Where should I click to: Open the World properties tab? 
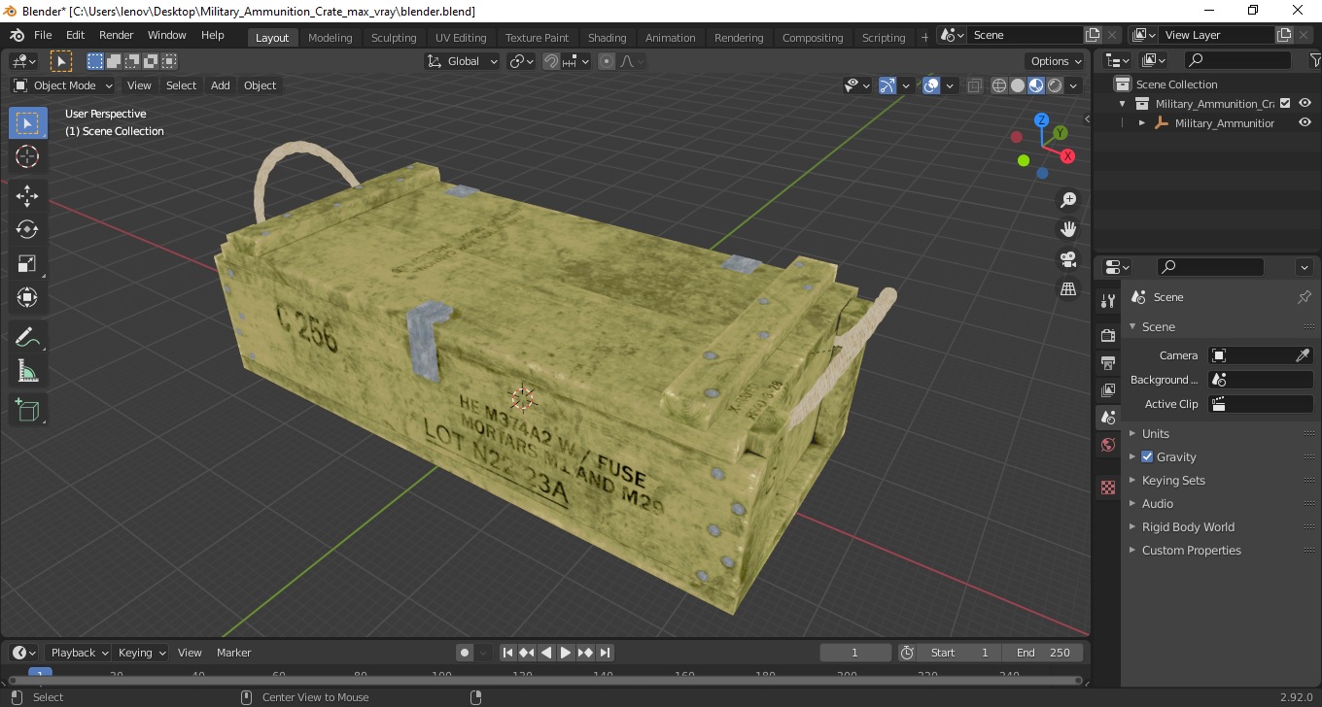tap(1108, 446)
